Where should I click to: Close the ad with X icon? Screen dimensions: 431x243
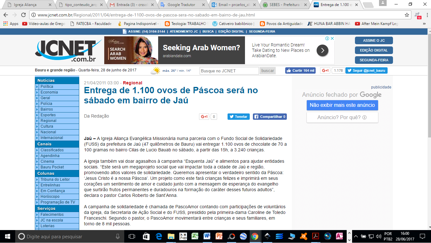(332, 38)
